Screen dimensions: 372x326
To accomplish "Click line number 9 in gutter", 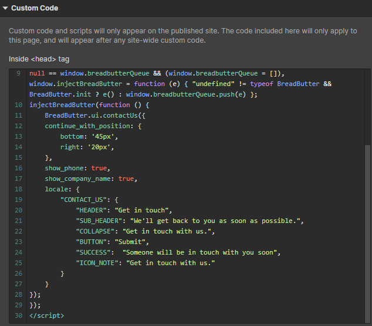I will (19, 73).
